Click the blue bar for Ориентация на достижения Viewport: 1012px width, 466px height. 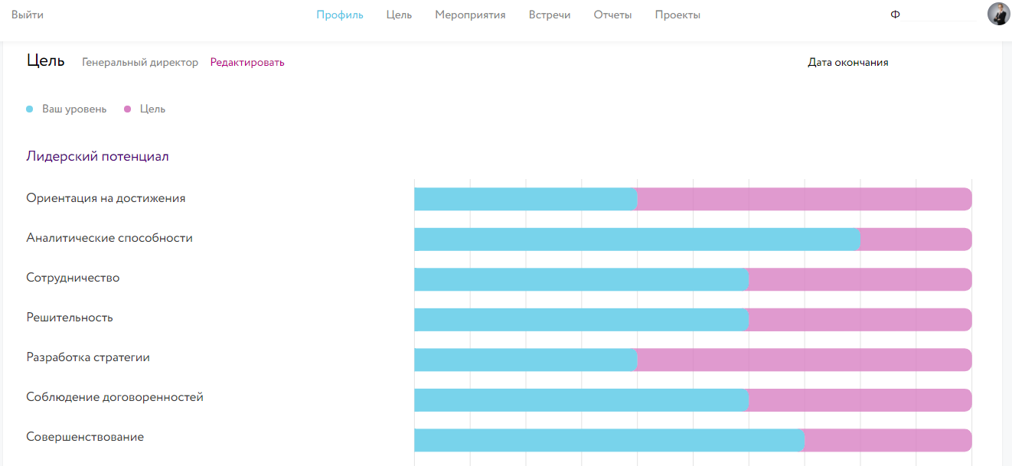pyautogui.click(x=525, y=199)
